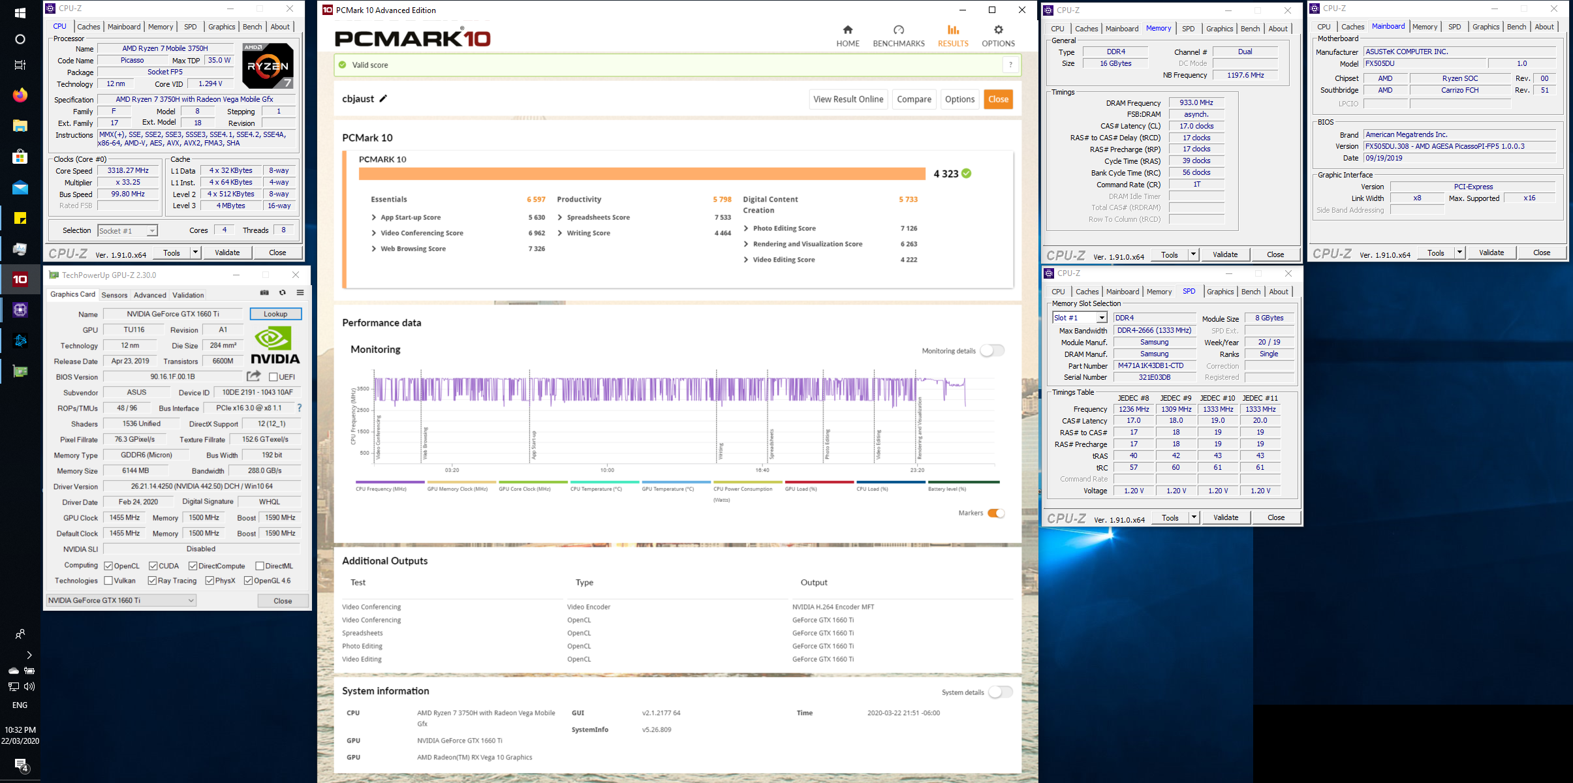Image resolution: width=1573 pixels, height=783 pixels.
Task: Open Socket #1 selection dropdown in CPU-Z
Action: tap(127, 230)
